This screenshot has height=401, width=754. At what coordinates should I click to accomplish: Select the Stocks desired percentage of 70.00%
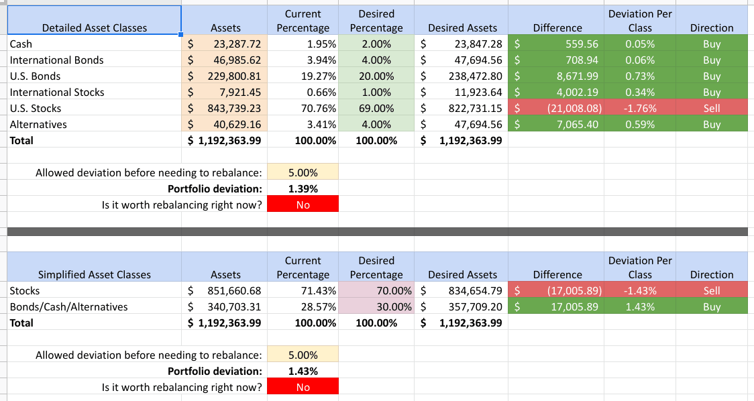tap(376, 290)
